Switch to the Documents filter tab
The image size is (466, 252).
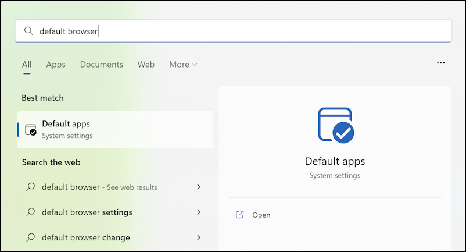coord(101,64)
